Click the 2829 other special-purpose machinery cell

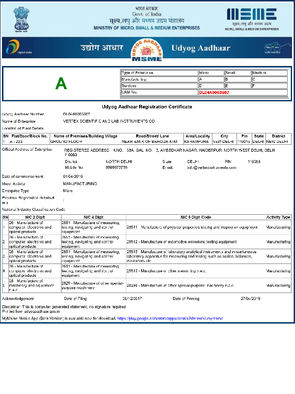pos(93,286)
